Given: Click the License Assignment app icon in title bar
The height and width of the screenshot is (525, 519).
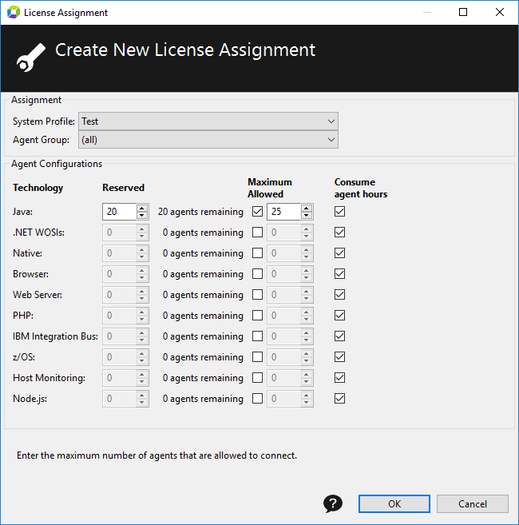Looking at the screenshot, I should click(14, 13).
